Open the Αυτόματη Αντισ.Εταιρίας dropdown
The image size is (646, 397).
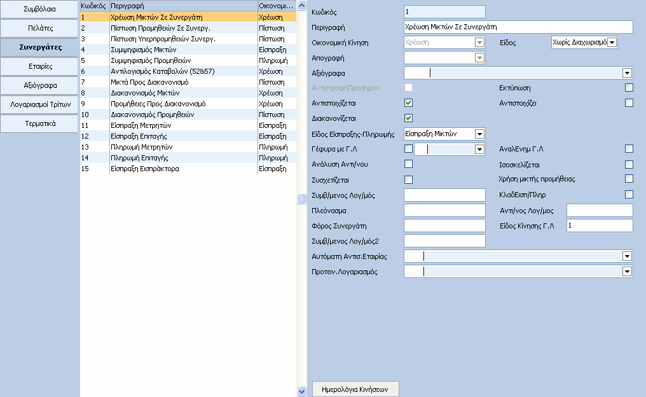point(627,256)
